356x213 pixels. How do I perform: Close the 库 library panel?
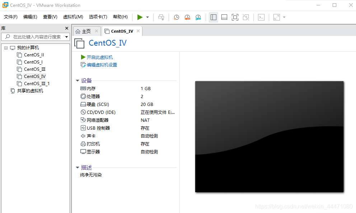pos(66,28)
